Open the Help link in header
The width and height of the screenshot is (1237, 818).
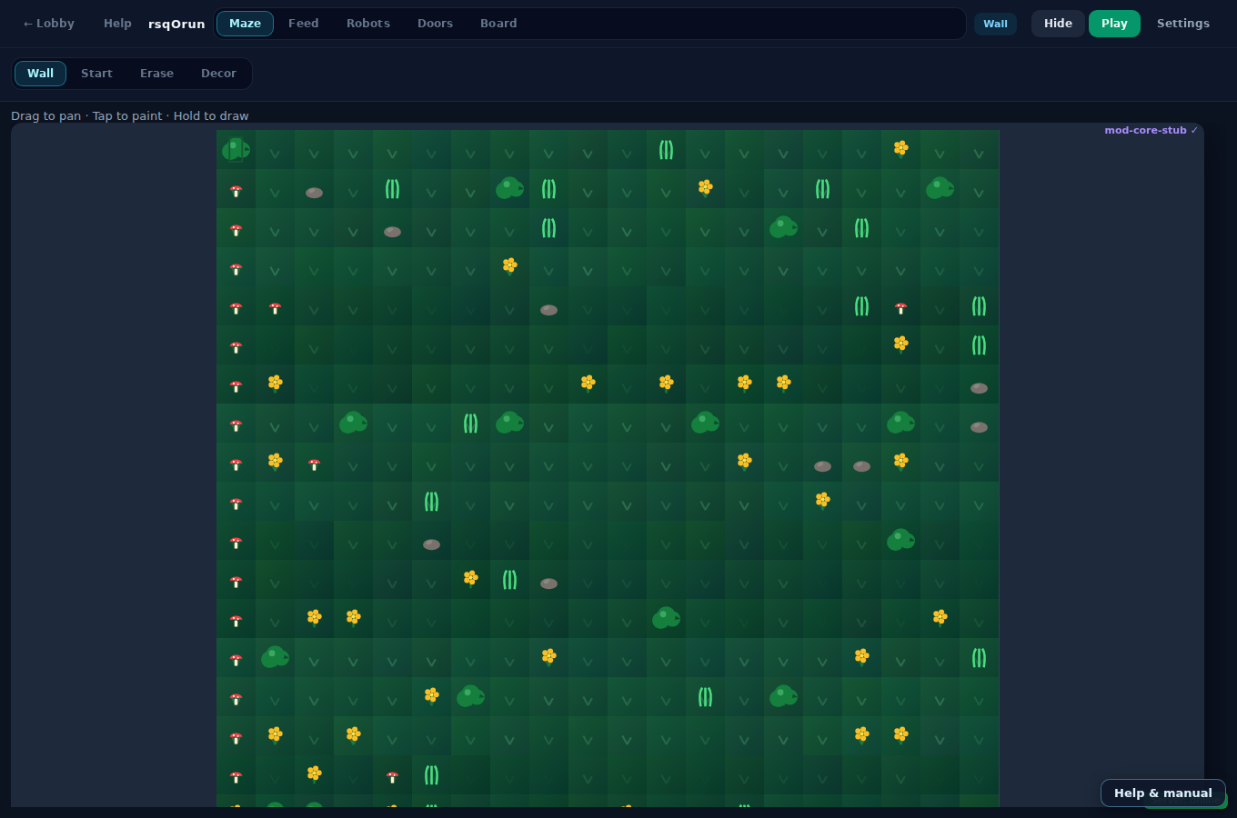coord(117,24)
